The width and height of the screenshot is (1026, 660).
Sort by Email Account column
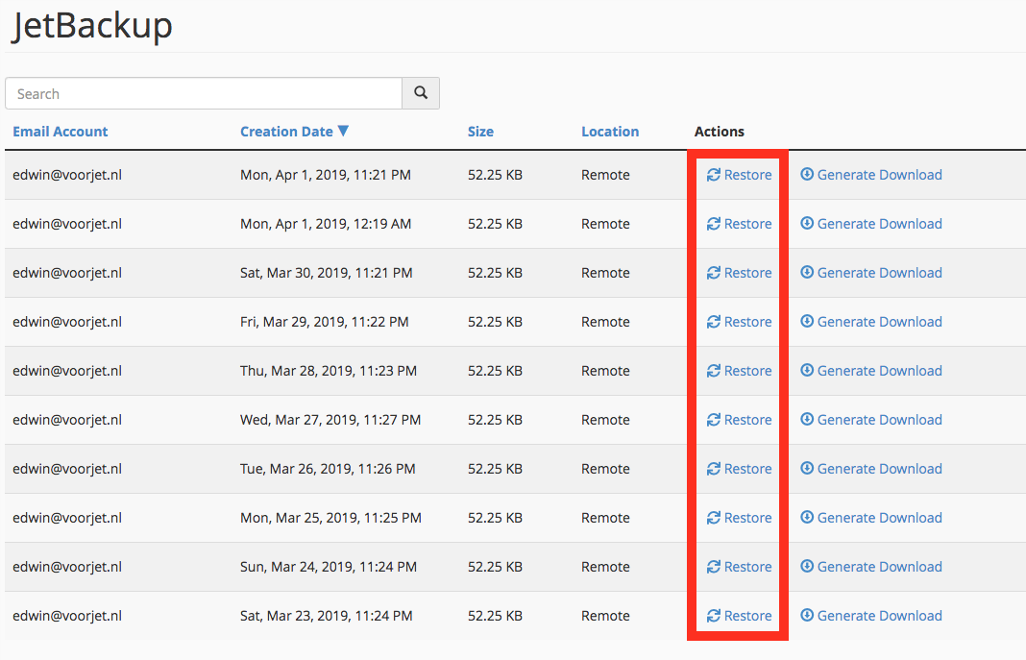pyautogui.click(x=61, y=132)
